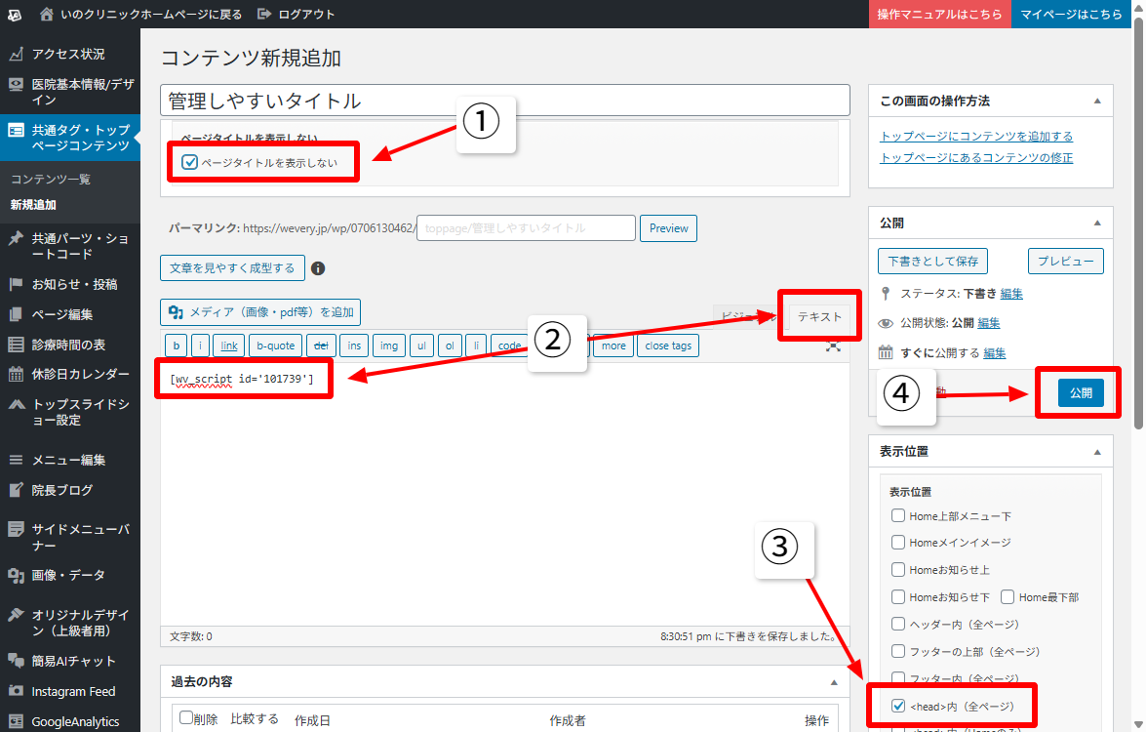Click the fullscreen expand icon in the editor
Screen dimensions: 1146x732
pyautogui.click(x=832, y=346)
